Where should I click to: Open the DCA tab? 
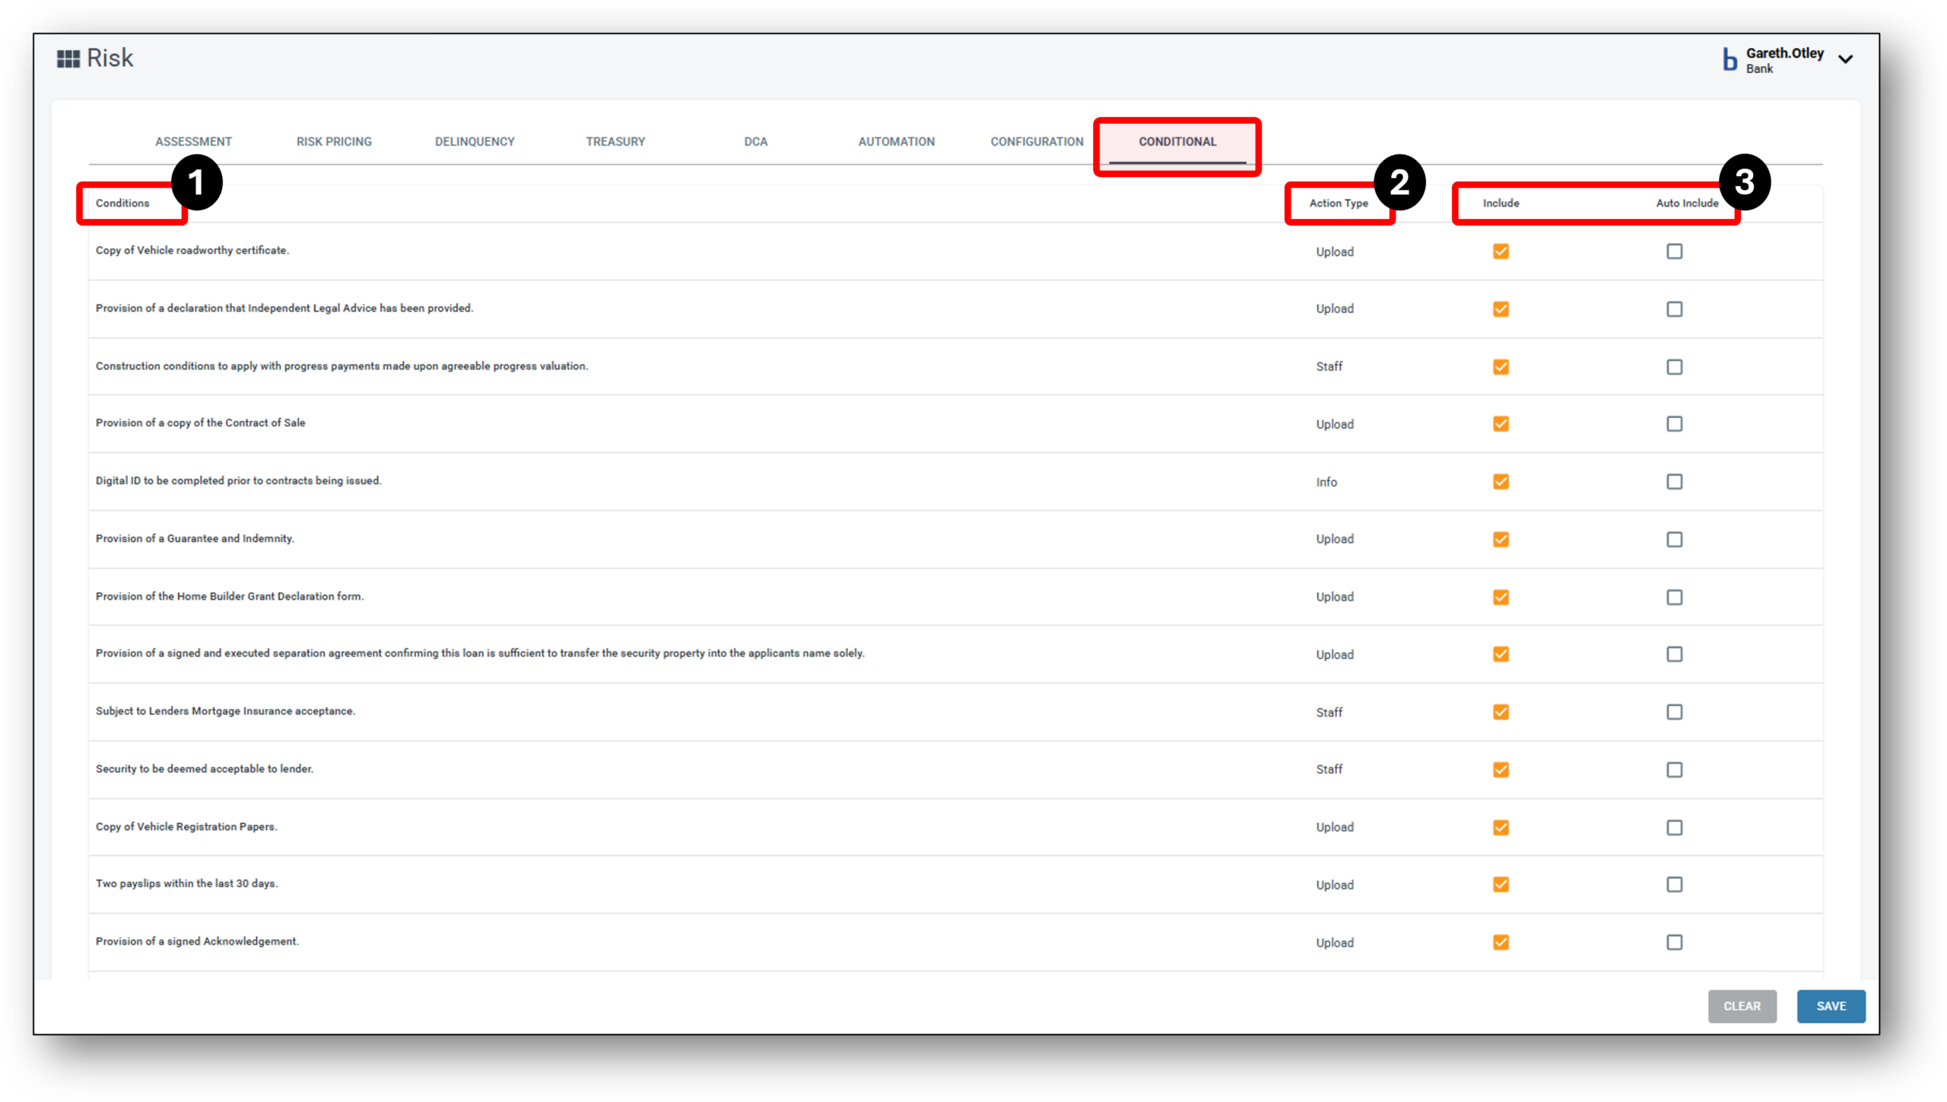[x=755, y=141]
